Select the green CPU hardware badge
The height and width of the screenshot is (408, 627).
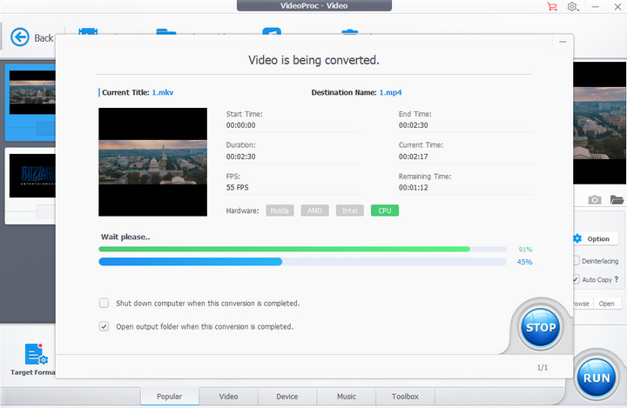[x=385, y=211]
